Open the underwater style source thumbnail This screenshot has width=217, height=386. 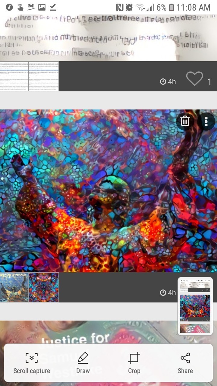pos(14,287)
